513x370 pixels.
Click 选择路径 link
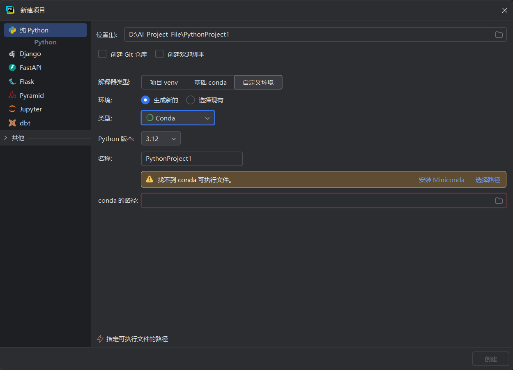(x=488, y=180)
